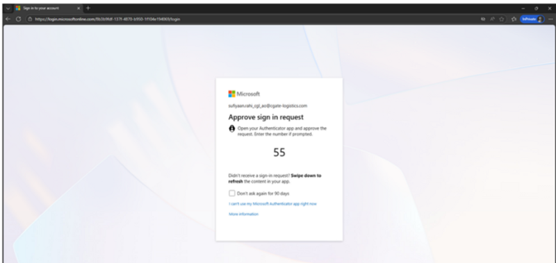Click the Authenticator lock icon
This screenshot has height=263, width=556.
[x=232, y=129]
